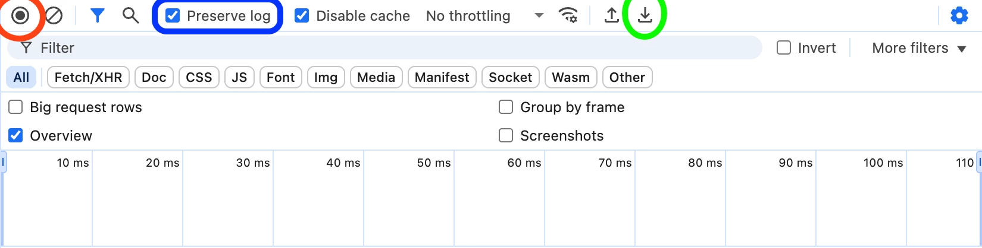Expand the More filters menu
Image resolution: width=982 pixels, height=248 pixels.
pyautogui.click(x=919, y=48)
